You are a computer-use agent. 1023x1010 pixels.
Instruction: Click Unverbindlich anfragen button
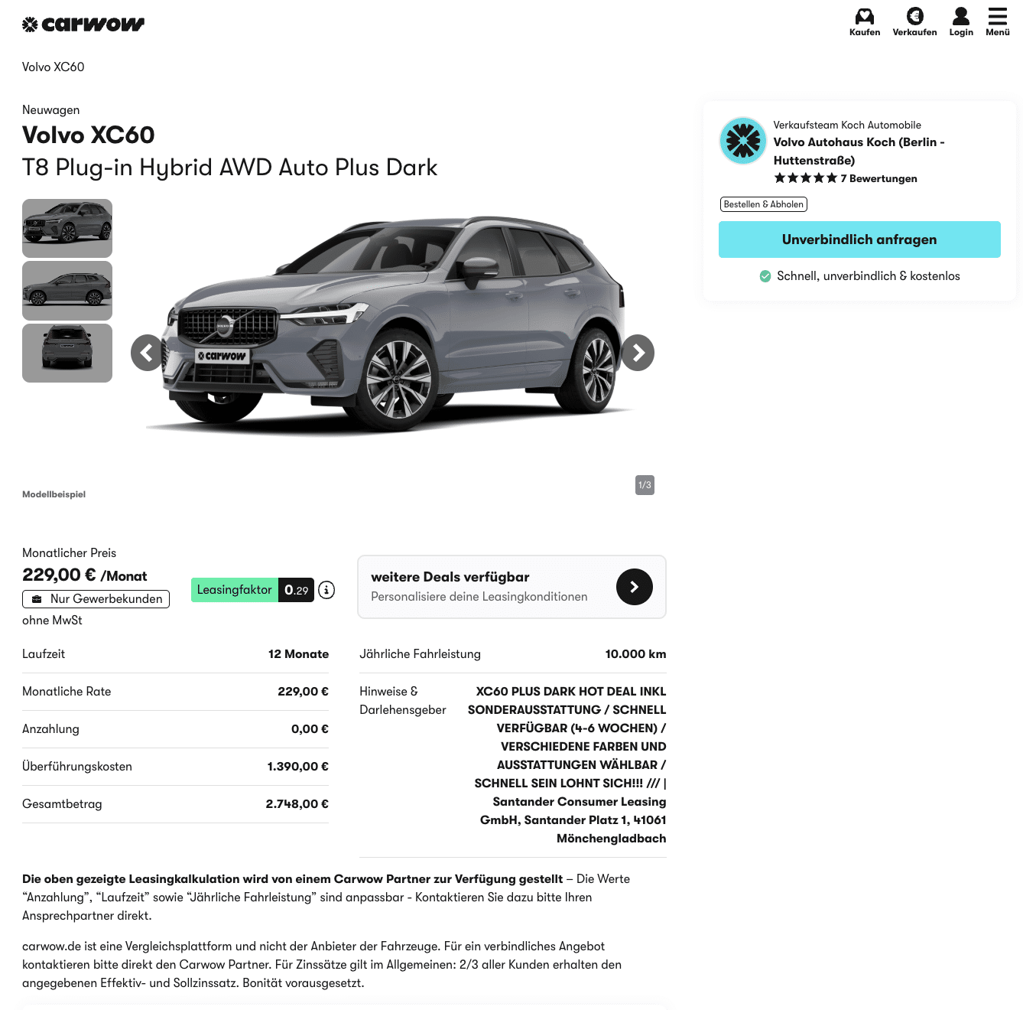(x=859, y=239)
